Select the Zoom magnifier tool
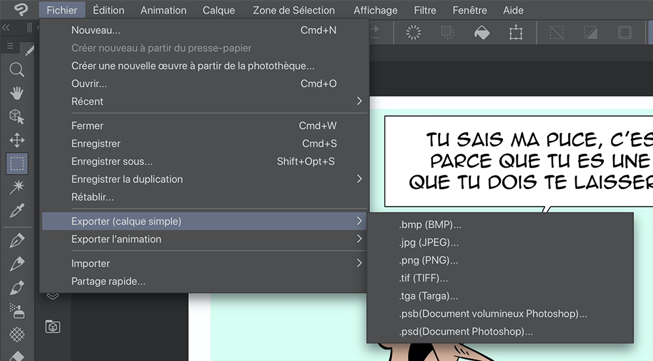The height and width of the screenshot is (361, 653). 17,70
